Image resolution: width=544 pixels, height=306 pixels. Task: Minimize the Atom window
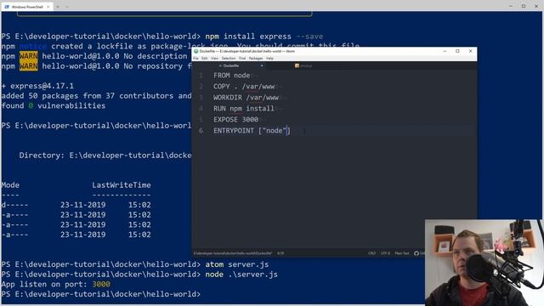445,51
